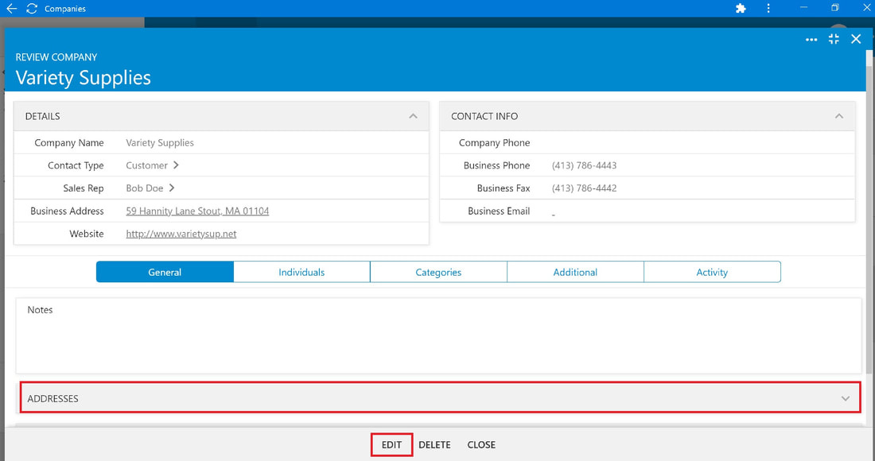
Task: Open the Activity tab
Action: [712, 272]
